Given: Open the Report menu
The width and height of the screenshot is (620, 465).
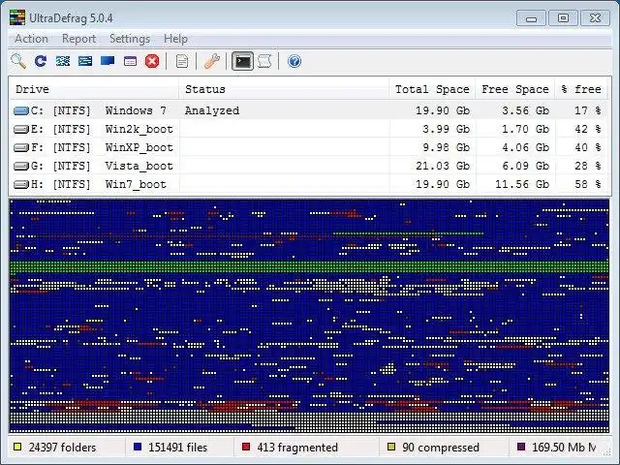Looking at the screenshot, I should (78, 39).
